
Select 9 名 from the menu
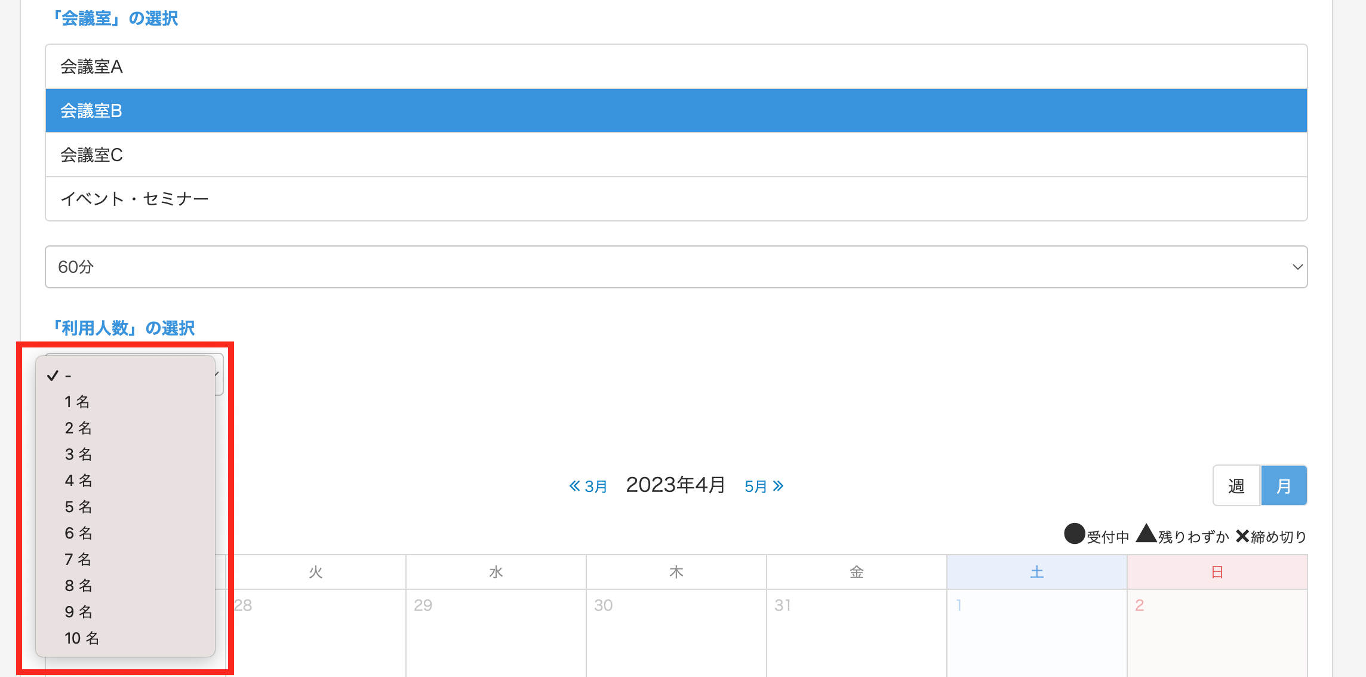78,612
